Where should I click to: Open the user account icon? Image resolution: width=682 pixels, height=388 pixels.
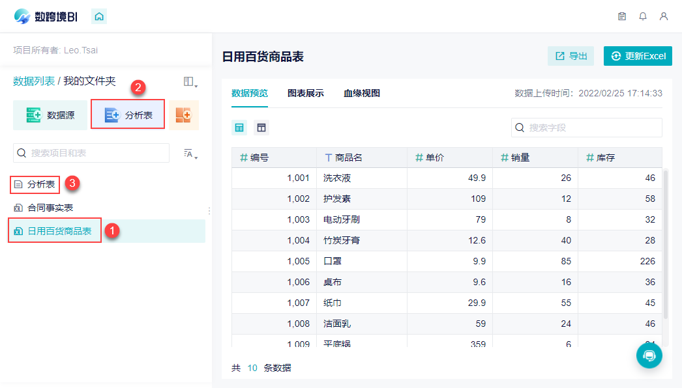[663, 16]
